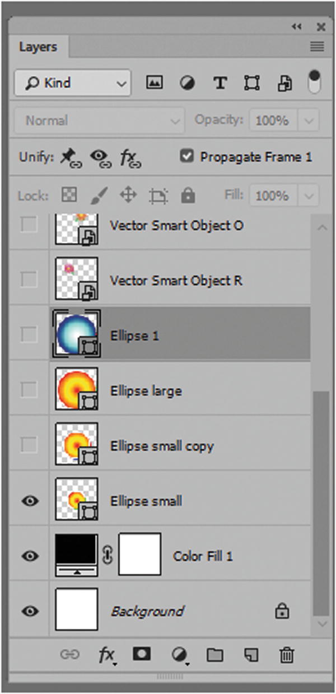Open the blending mode dropdown

point(99,120)
